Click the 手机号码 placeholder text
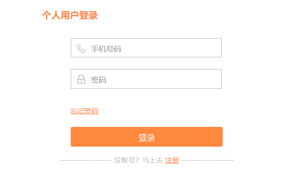This screenshot has width=289, height=178. [106, 49]
